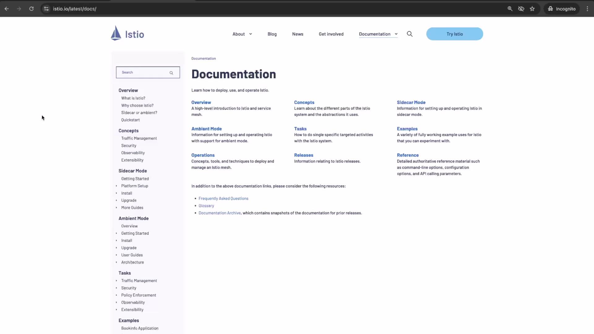Click the Ambient Mode sidebar heading

point(134,218)
